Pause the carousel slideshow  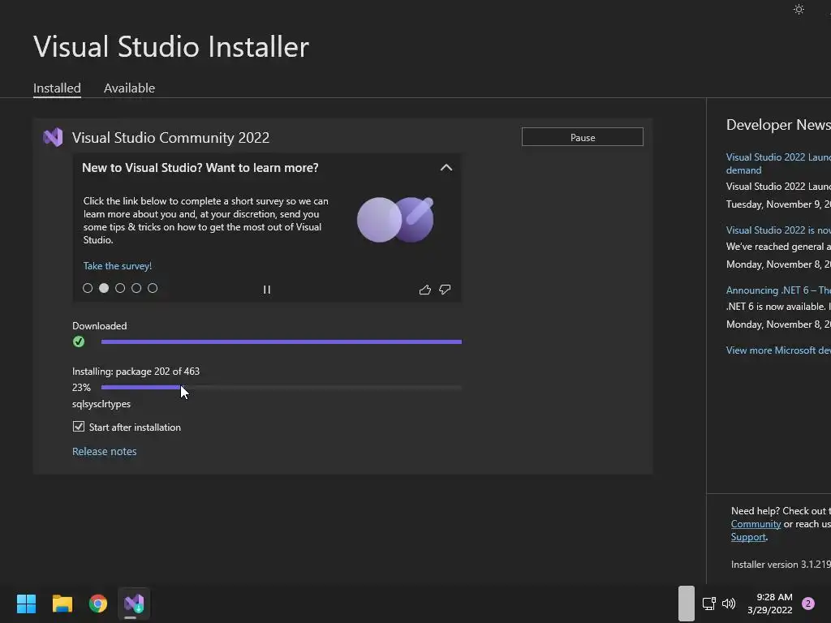pyautogui.click(x=266, y=290)
